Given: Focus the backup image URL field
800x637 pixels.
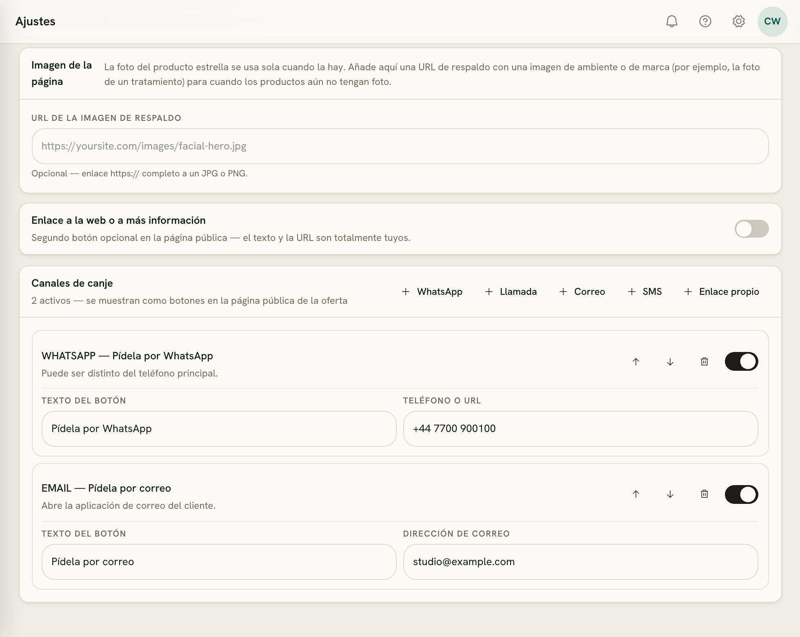Looking at the screenshot, I should click(400, 146).
